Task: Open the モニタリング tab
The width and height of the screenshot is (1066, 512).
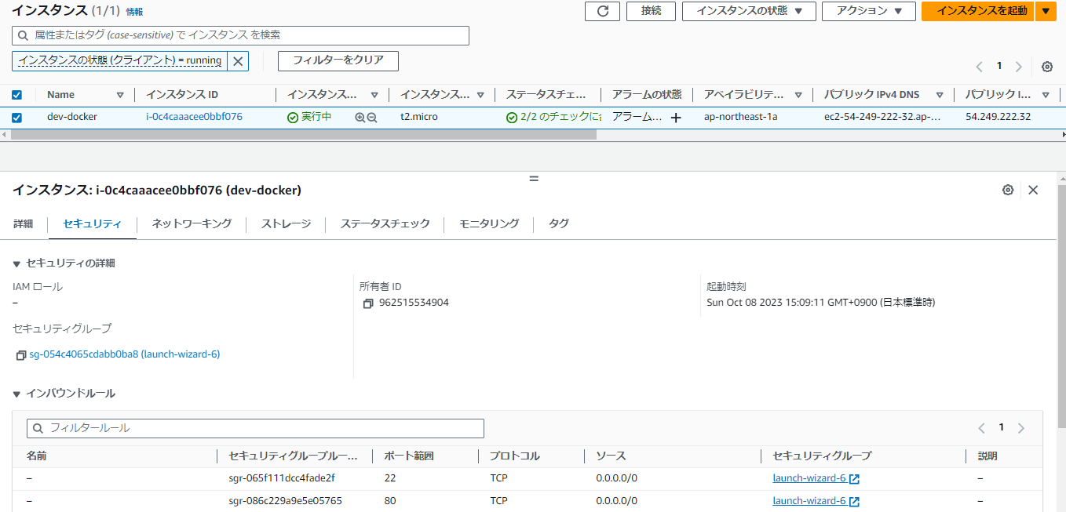Action: (488, 223)
